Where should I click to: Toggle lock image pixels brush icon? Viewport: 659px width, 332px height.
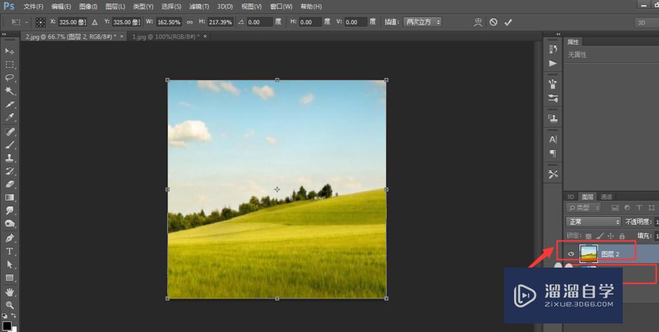600,236
